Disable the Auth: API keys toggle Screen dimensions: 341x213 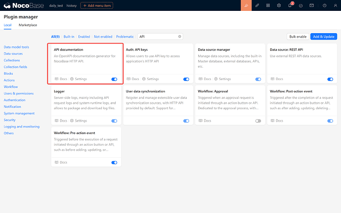coord(186,79)
